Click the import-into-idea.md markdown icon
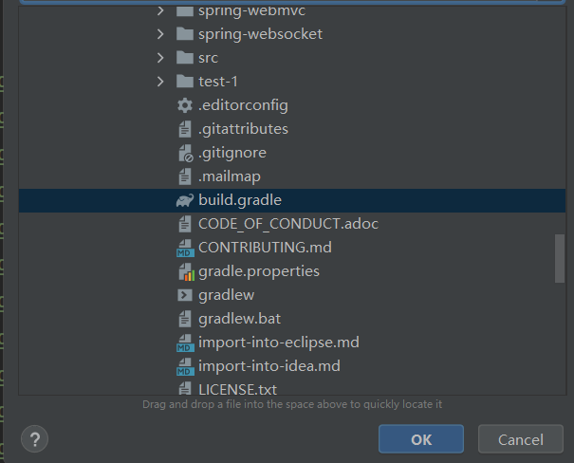The width and height of the screenshot is (574, 463). pos(185,366)
